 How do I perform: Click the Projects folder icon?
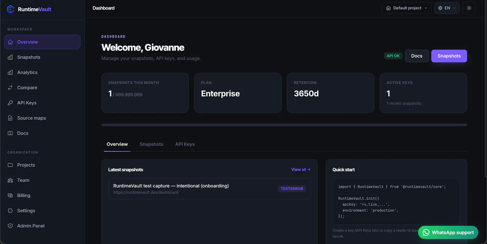pyautogui.click(x=10, y=165)
